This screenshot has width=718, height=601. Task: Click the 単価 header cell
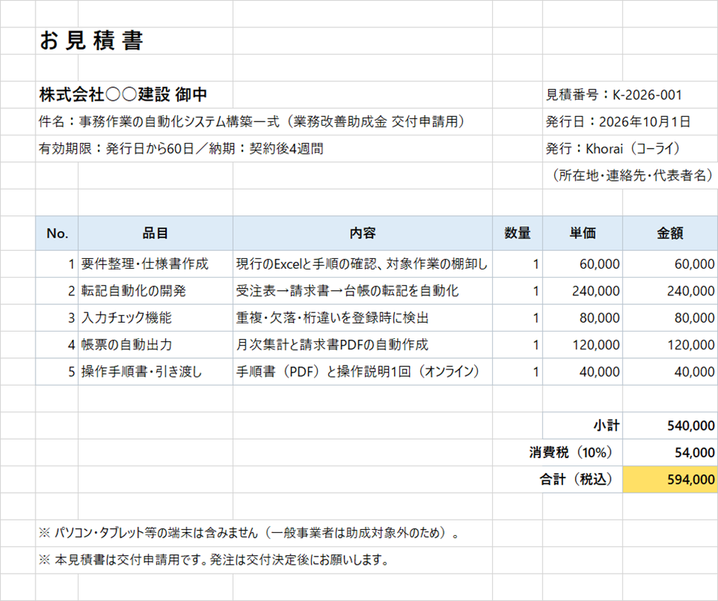582,233
